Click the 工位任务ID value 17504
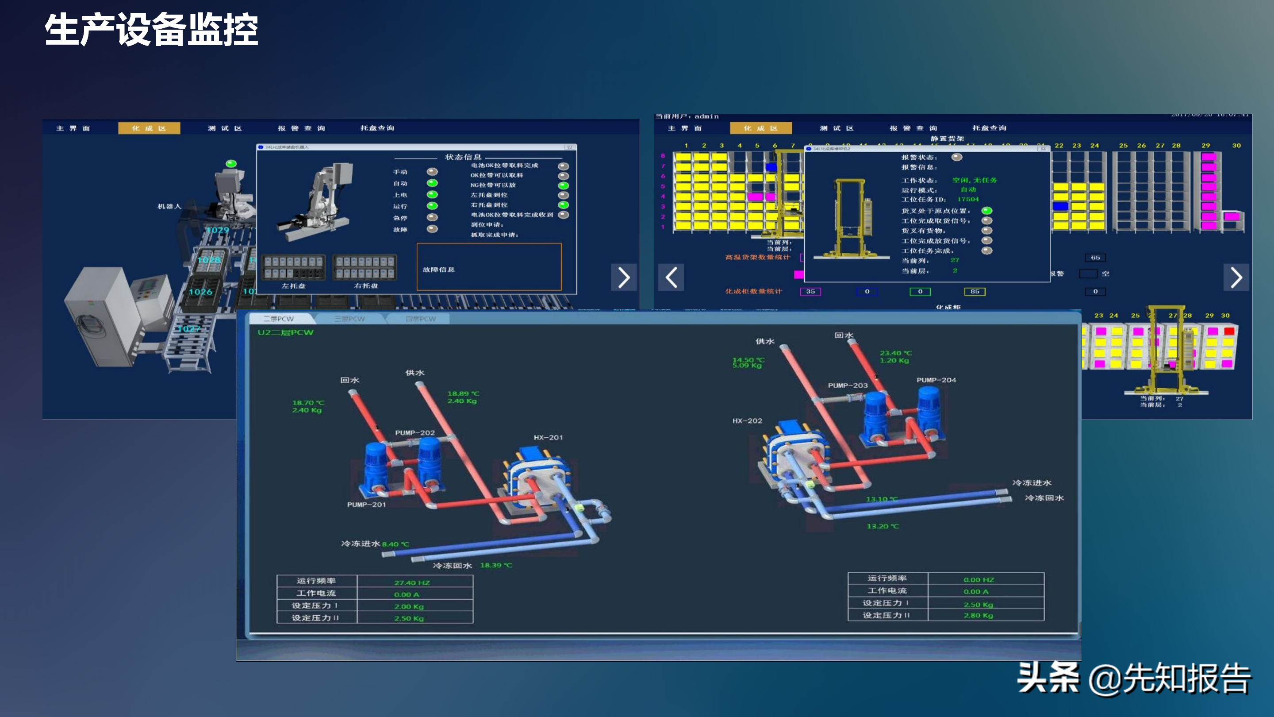This screenshot has height=717, width=1274. pyautogui.click(x=968, y=200)
